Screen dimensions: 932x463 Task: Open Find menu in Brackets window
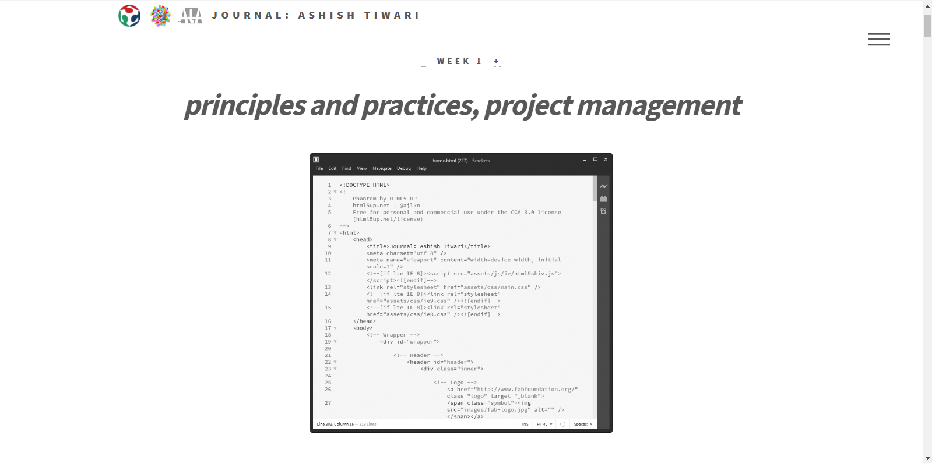(x=347, y=168)
